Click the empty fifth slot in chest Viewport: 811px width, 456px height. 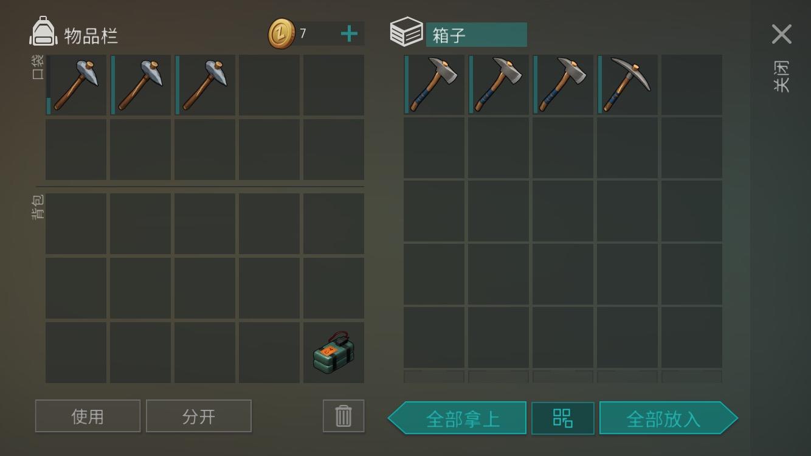(x=692, y=85)
